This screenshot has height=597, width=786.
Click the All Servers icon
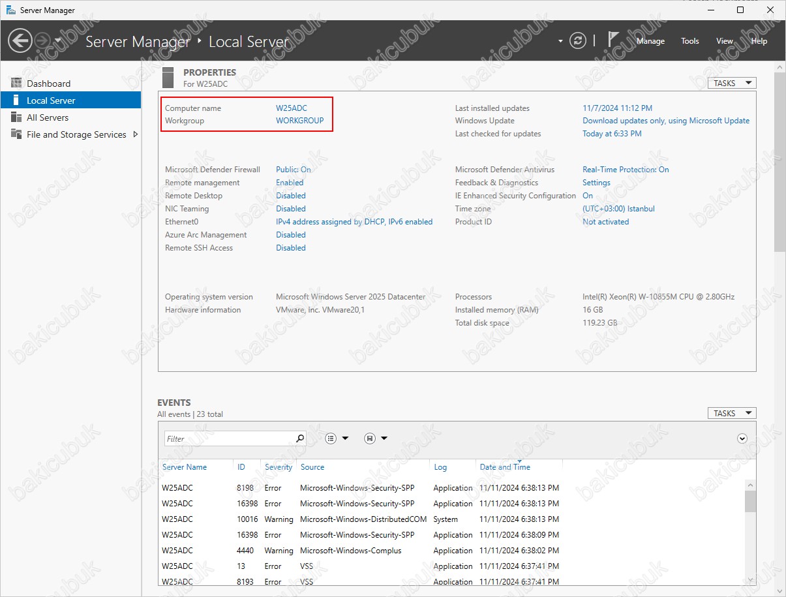[x=16, y=117]
